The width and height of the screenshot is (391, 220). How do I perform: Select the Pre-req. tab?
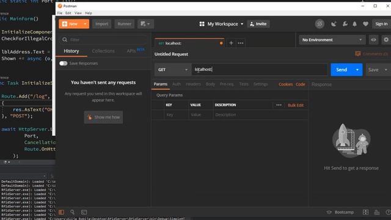pos(227,84)
